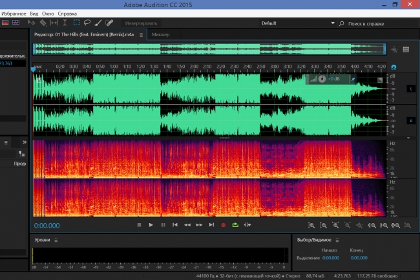420x280 pixels.
Task: Click the 23.763 duration value
Action: [x=6, y=63]
